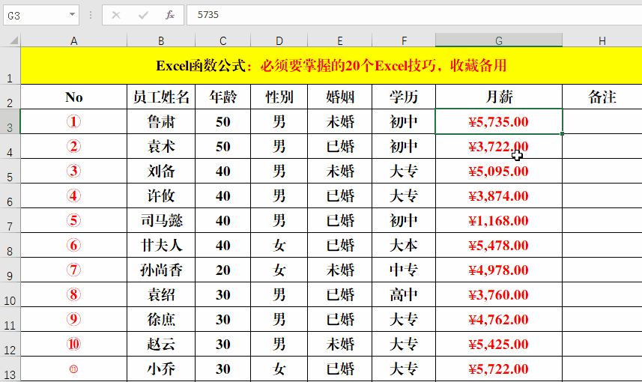This screenshot has width=642, height=382.
Task: Click the 学历 header cell
Action: coord(404,97)
